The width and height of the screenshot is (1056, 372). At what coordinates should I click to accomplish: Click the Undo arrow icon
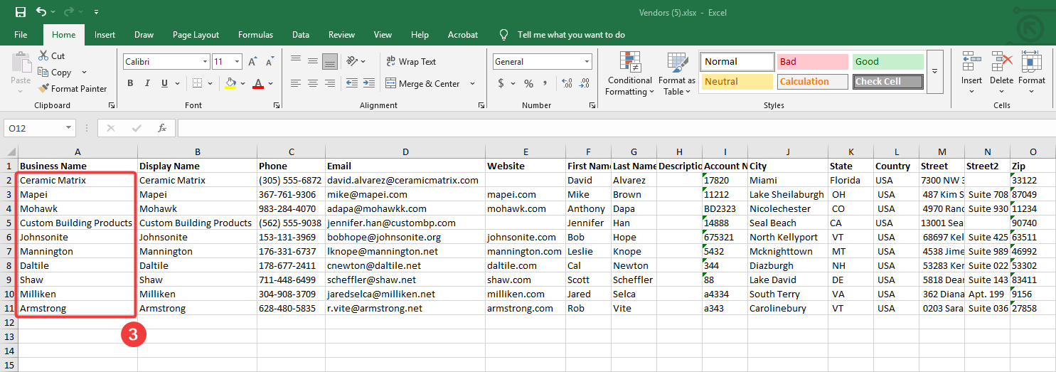pos(41,12)
